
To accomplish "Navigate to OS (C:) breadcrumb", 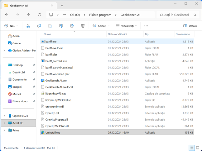I will pos(75,15).
